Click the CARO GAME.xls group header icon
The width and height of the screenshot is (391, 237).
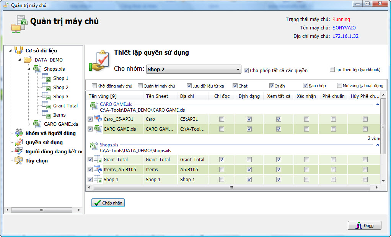[x=94, y=106]
